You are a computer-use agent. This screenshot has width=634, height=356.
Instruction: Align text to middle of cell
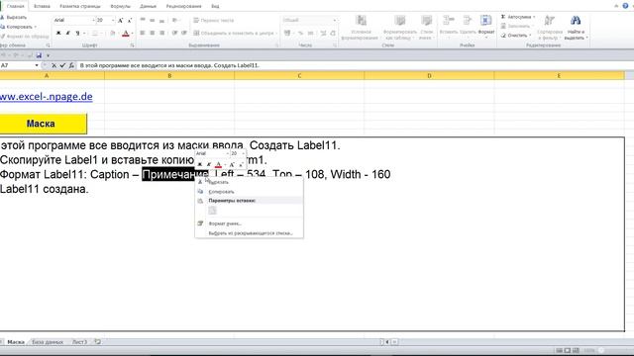(x=152, y=20)
